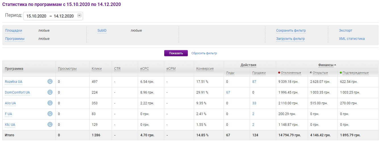
Task: Open the Программы filter selector
Action: pos(15,39)
